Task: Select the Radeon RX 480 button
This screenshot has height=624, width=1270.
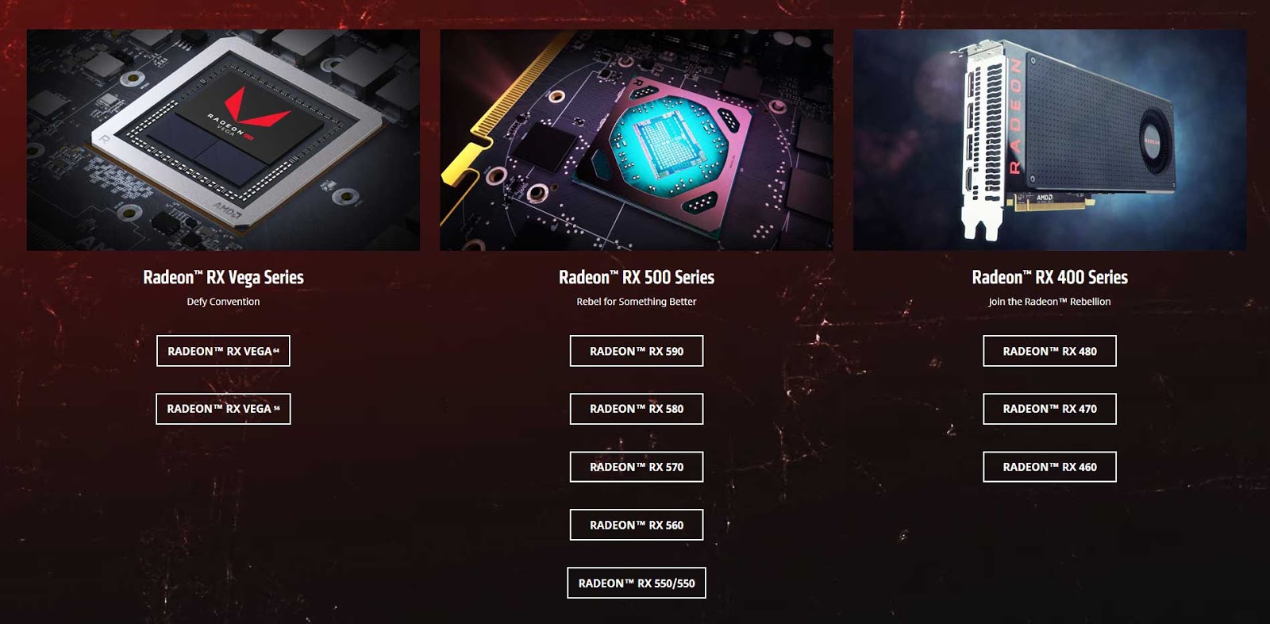Action: pyautogui.click(x=1049, y=351)
